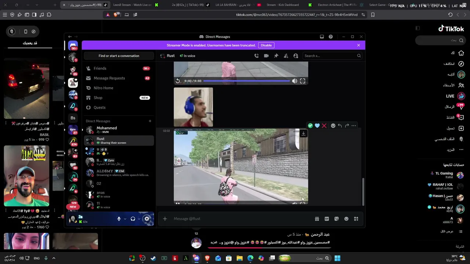Open Discord home direct messages icon
Viewport: 470px width, 264px height.
tap(73, 45)
